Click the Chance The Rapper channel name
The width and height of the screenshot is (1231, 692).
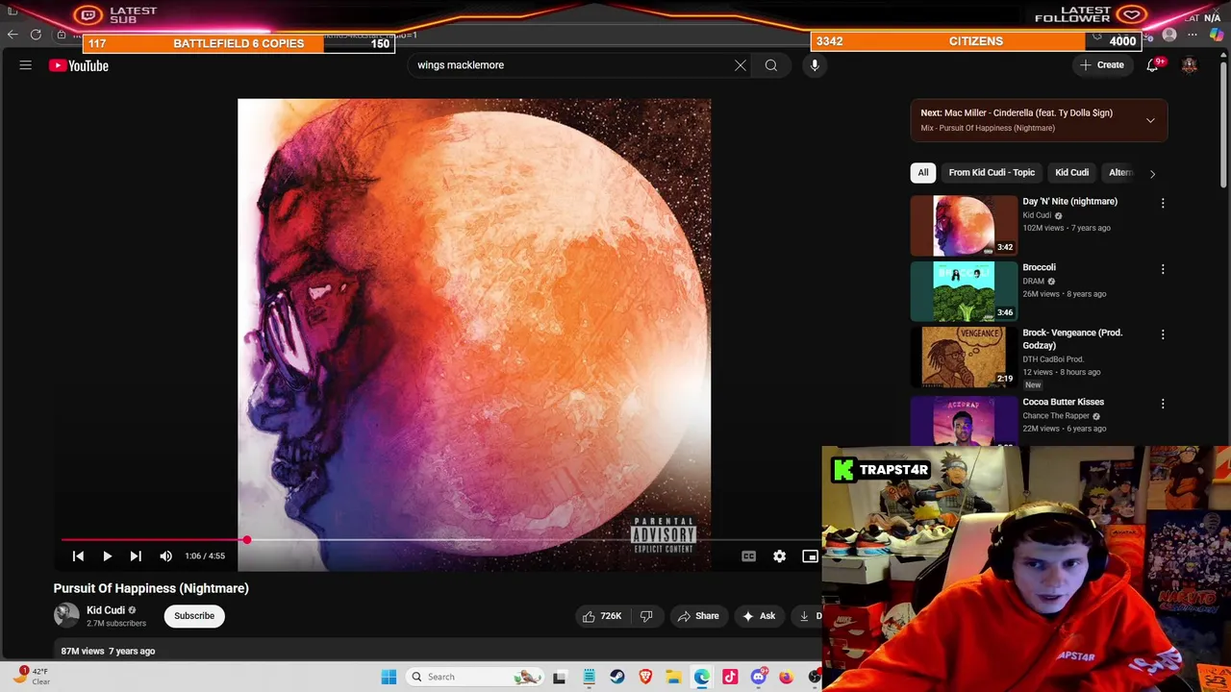(x=1056, y=415)
